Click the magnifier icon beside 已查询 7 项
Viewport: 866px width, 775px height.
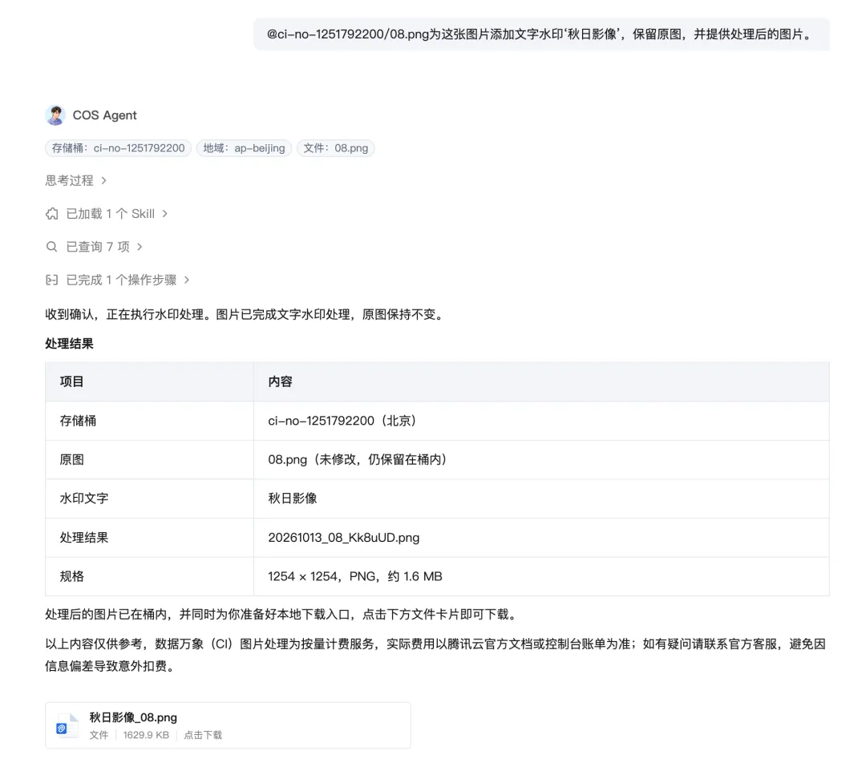point(52,247)
